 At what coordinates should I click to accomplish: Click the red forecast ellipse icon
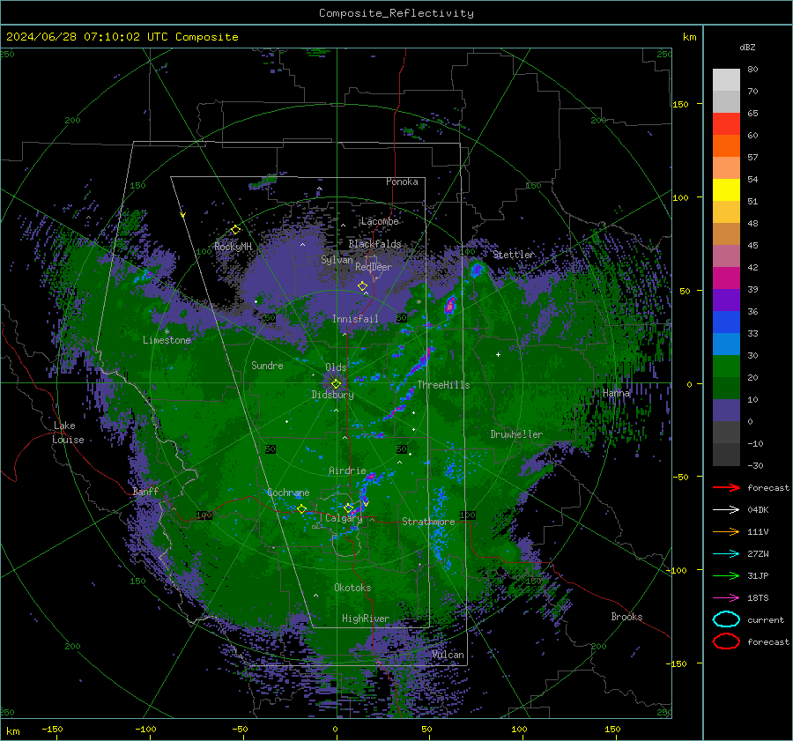pyautogui.click(x=726, y=641)
